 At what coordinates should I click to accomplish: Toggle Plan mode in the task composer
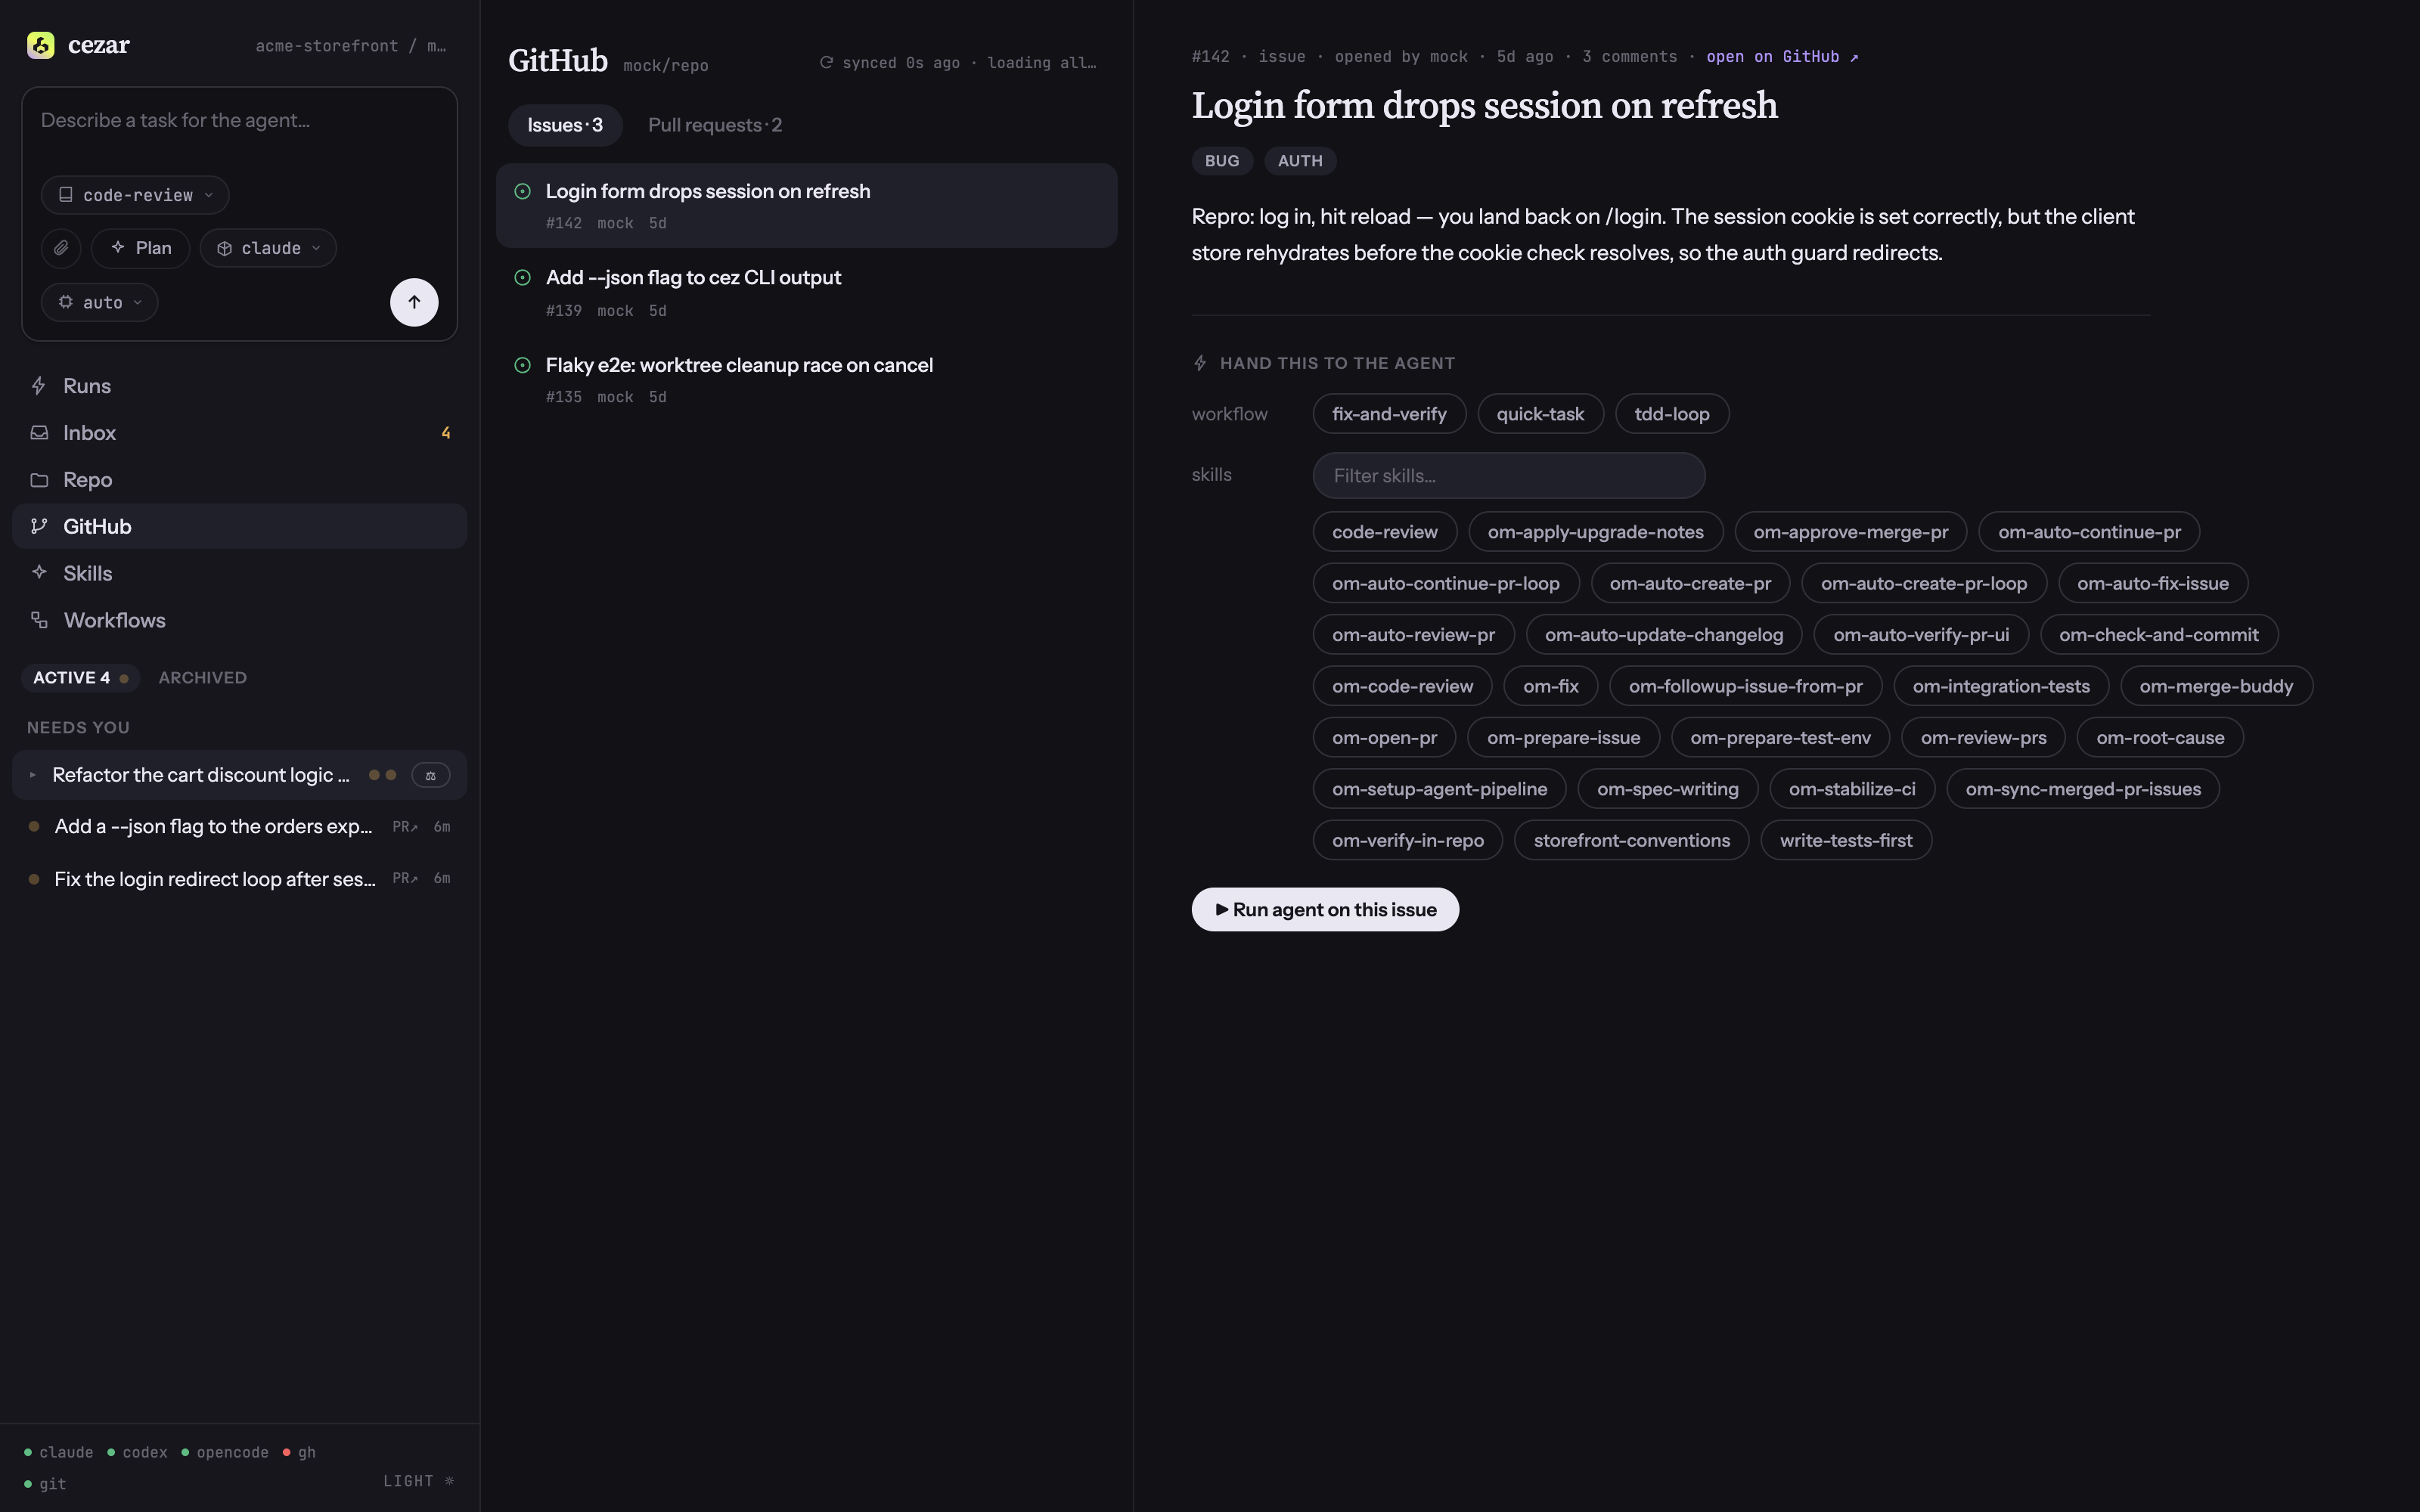point(140,248)
